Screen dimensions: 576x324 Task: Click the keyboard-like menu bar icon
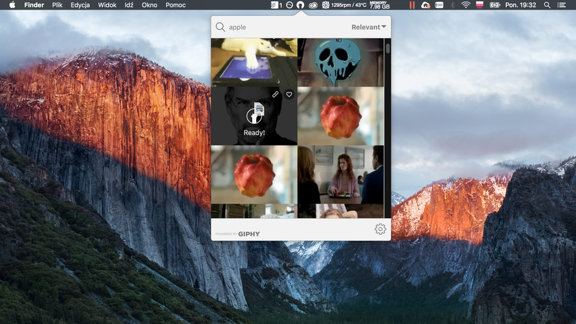click(439, 5)
